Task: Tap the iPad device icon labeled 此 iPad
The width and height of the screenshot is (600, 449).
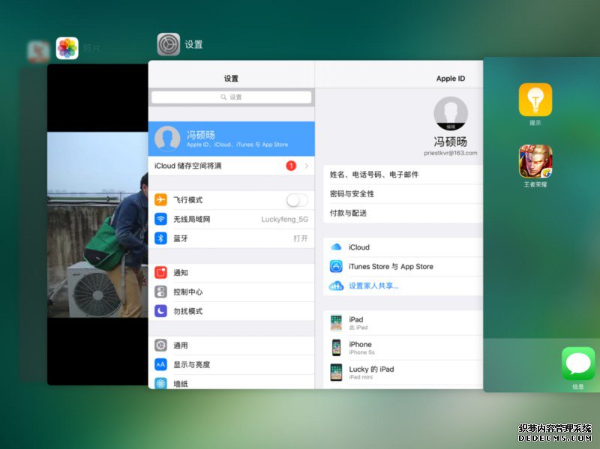Action: click(x=336, y=323)
